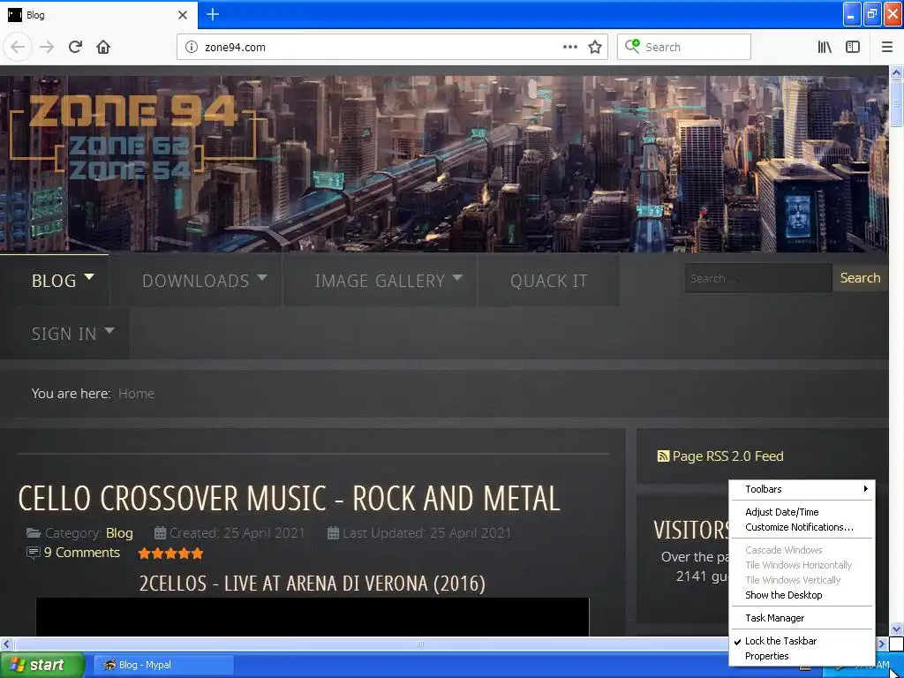
Task: Click horizontal scrollbar left arrow
Action: 6,644
